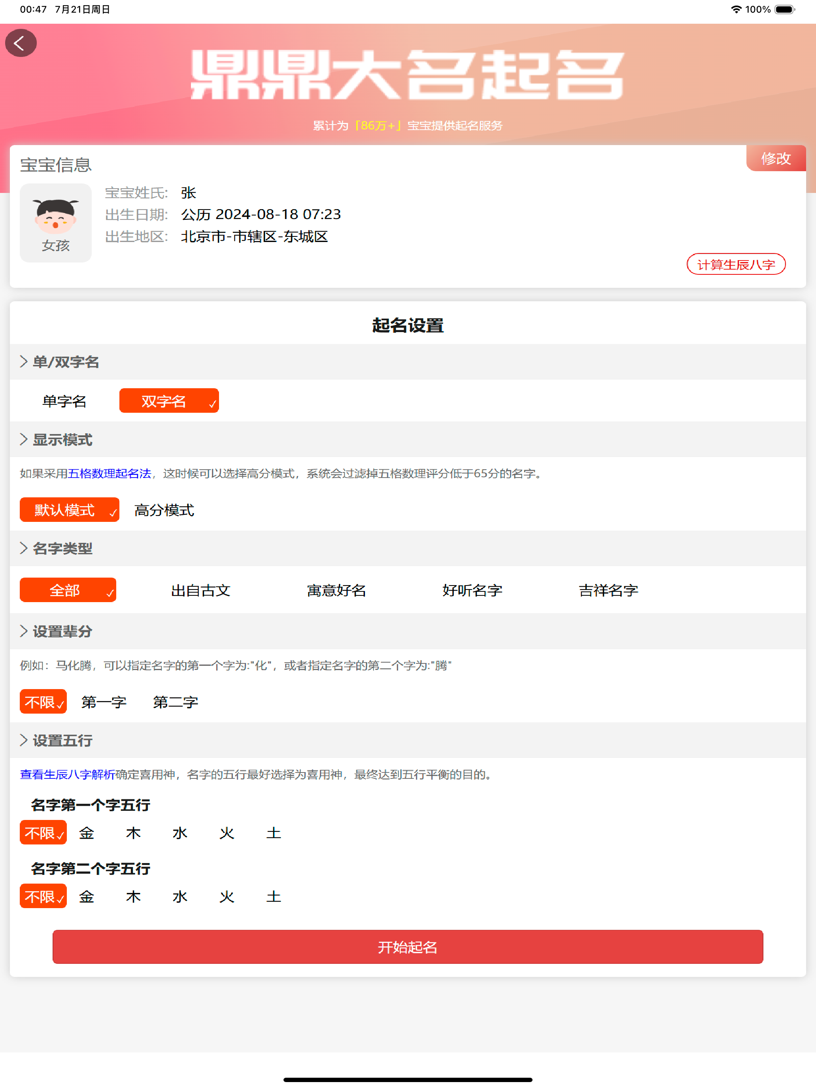Start naming with 开始起名 button
The image size is (816, 1088).
[408, 947]
